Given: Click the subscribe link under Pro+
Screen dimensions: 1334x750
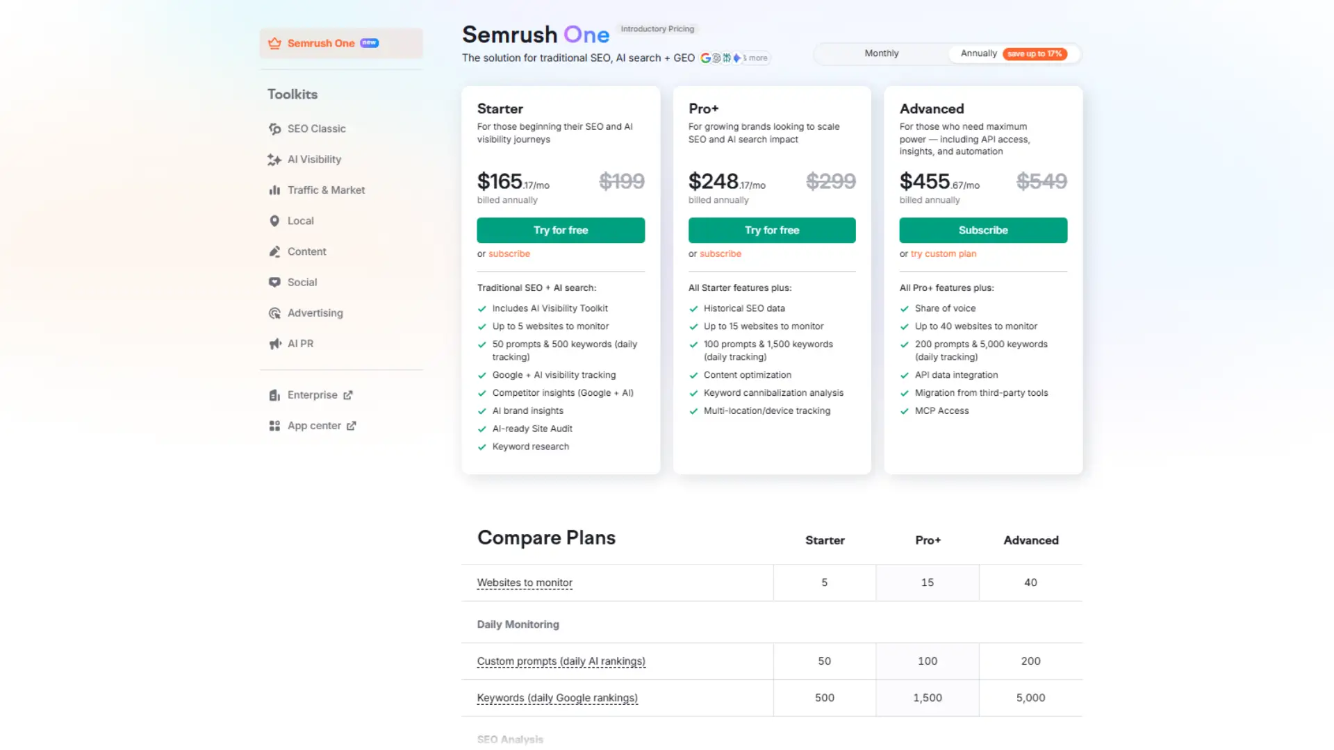Looking at the screenshot, I should (720, 253).
